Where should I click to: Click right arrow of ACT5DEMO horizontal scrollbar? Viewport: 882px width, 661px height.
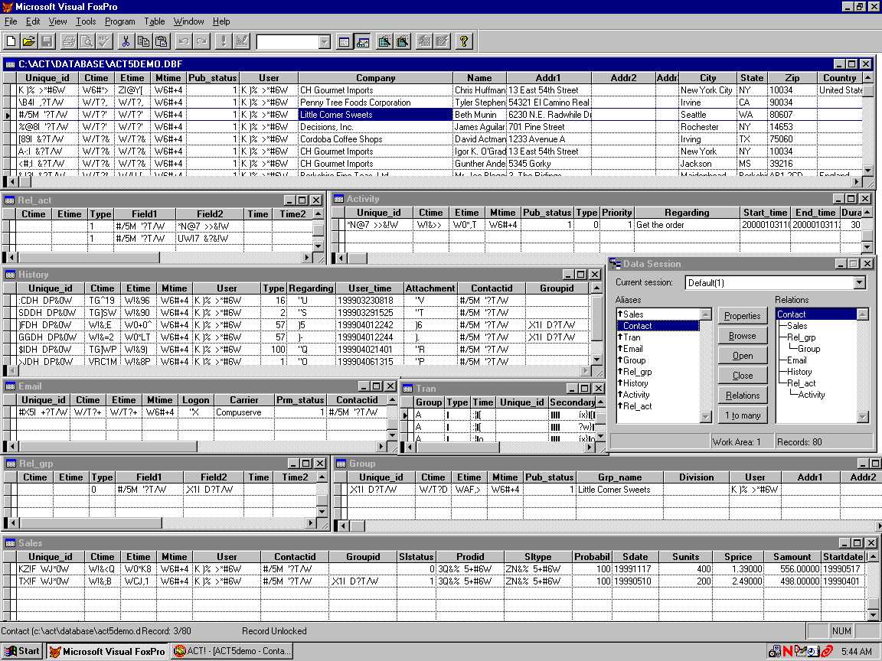pos(857,181)
